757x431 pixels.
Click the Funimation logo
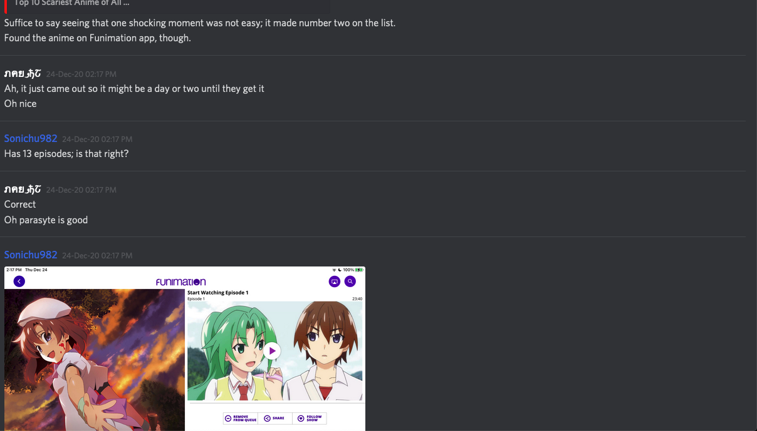point(181,282)
